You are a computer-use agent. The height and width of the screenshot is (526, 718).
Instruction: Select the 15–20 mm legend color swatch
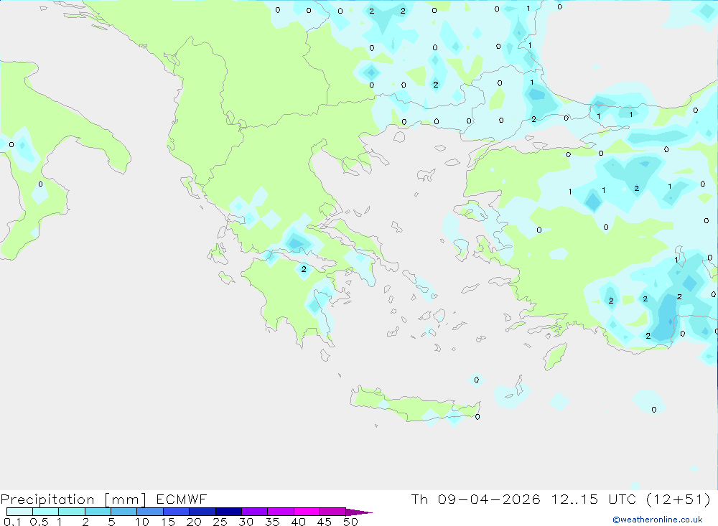point(177,512)
